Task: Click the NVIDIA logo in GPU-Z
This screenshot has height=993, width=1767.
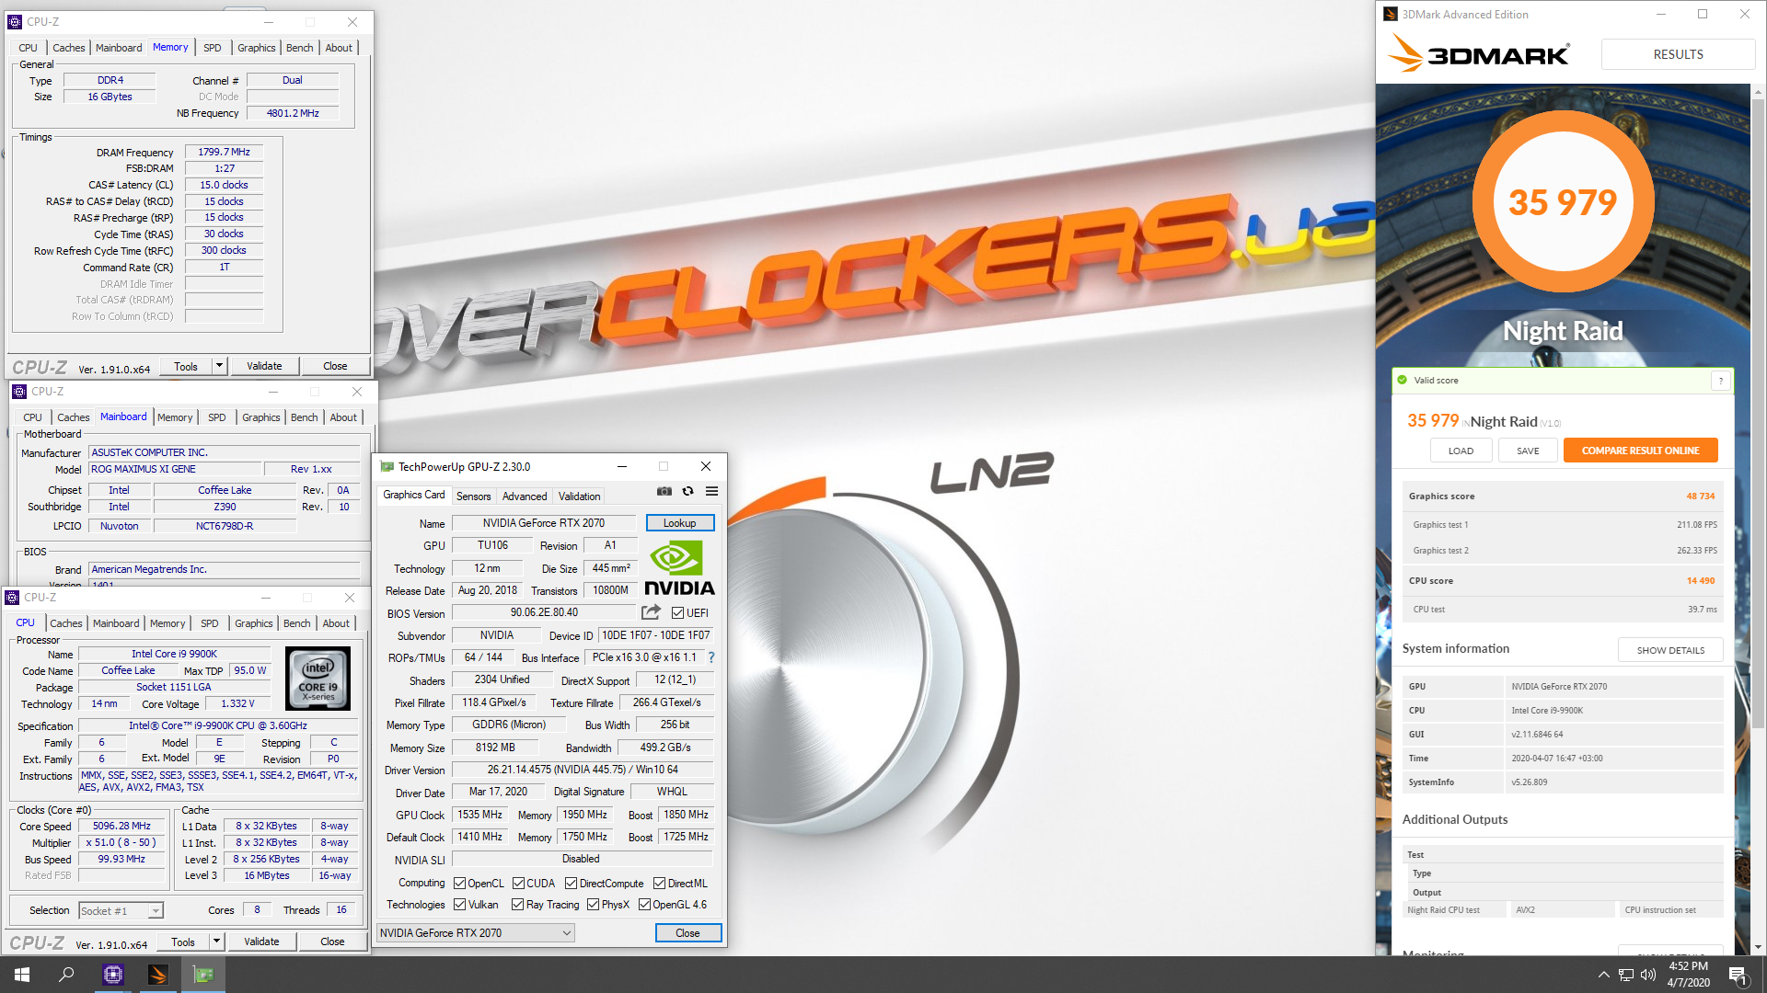Action: pos(679,568)
